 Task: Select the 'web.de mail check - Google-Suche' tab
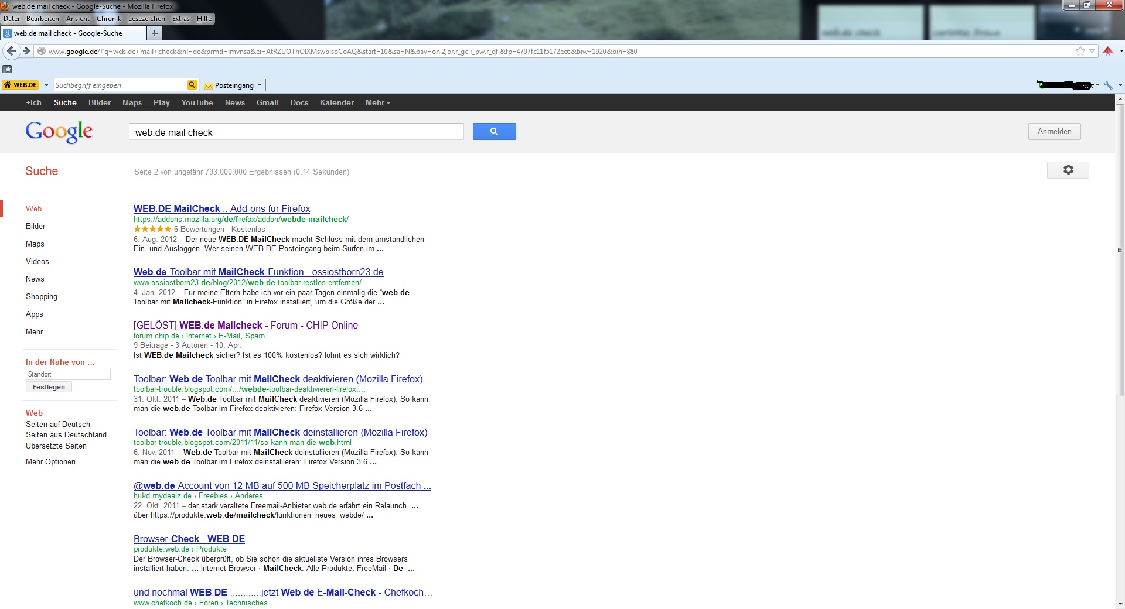[73, 33]
